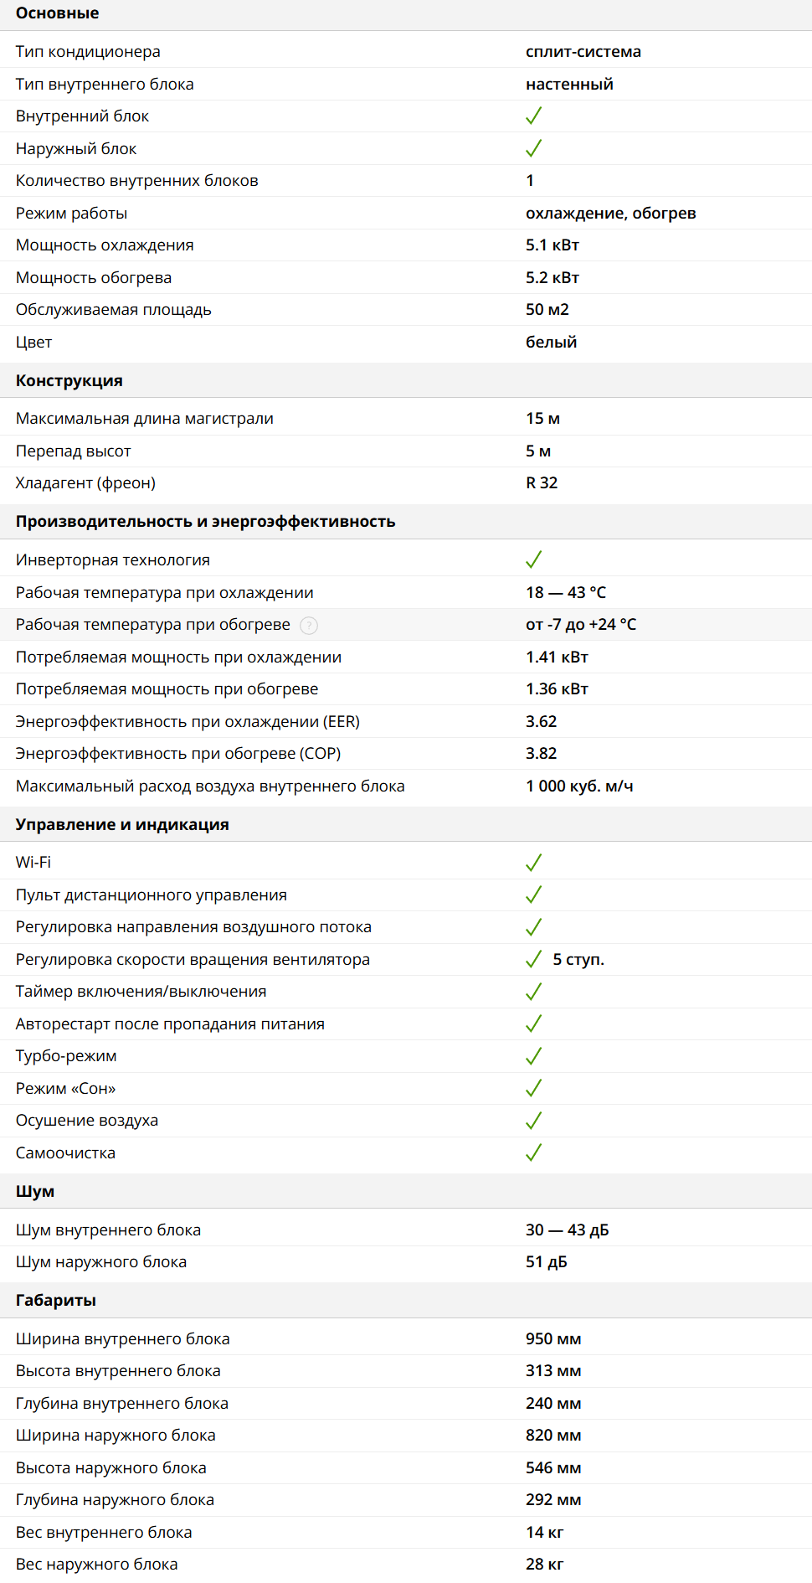Click the Wi-Fi checkmark icon
Viewport: 812px width, 1583px height.
point(533,863)
